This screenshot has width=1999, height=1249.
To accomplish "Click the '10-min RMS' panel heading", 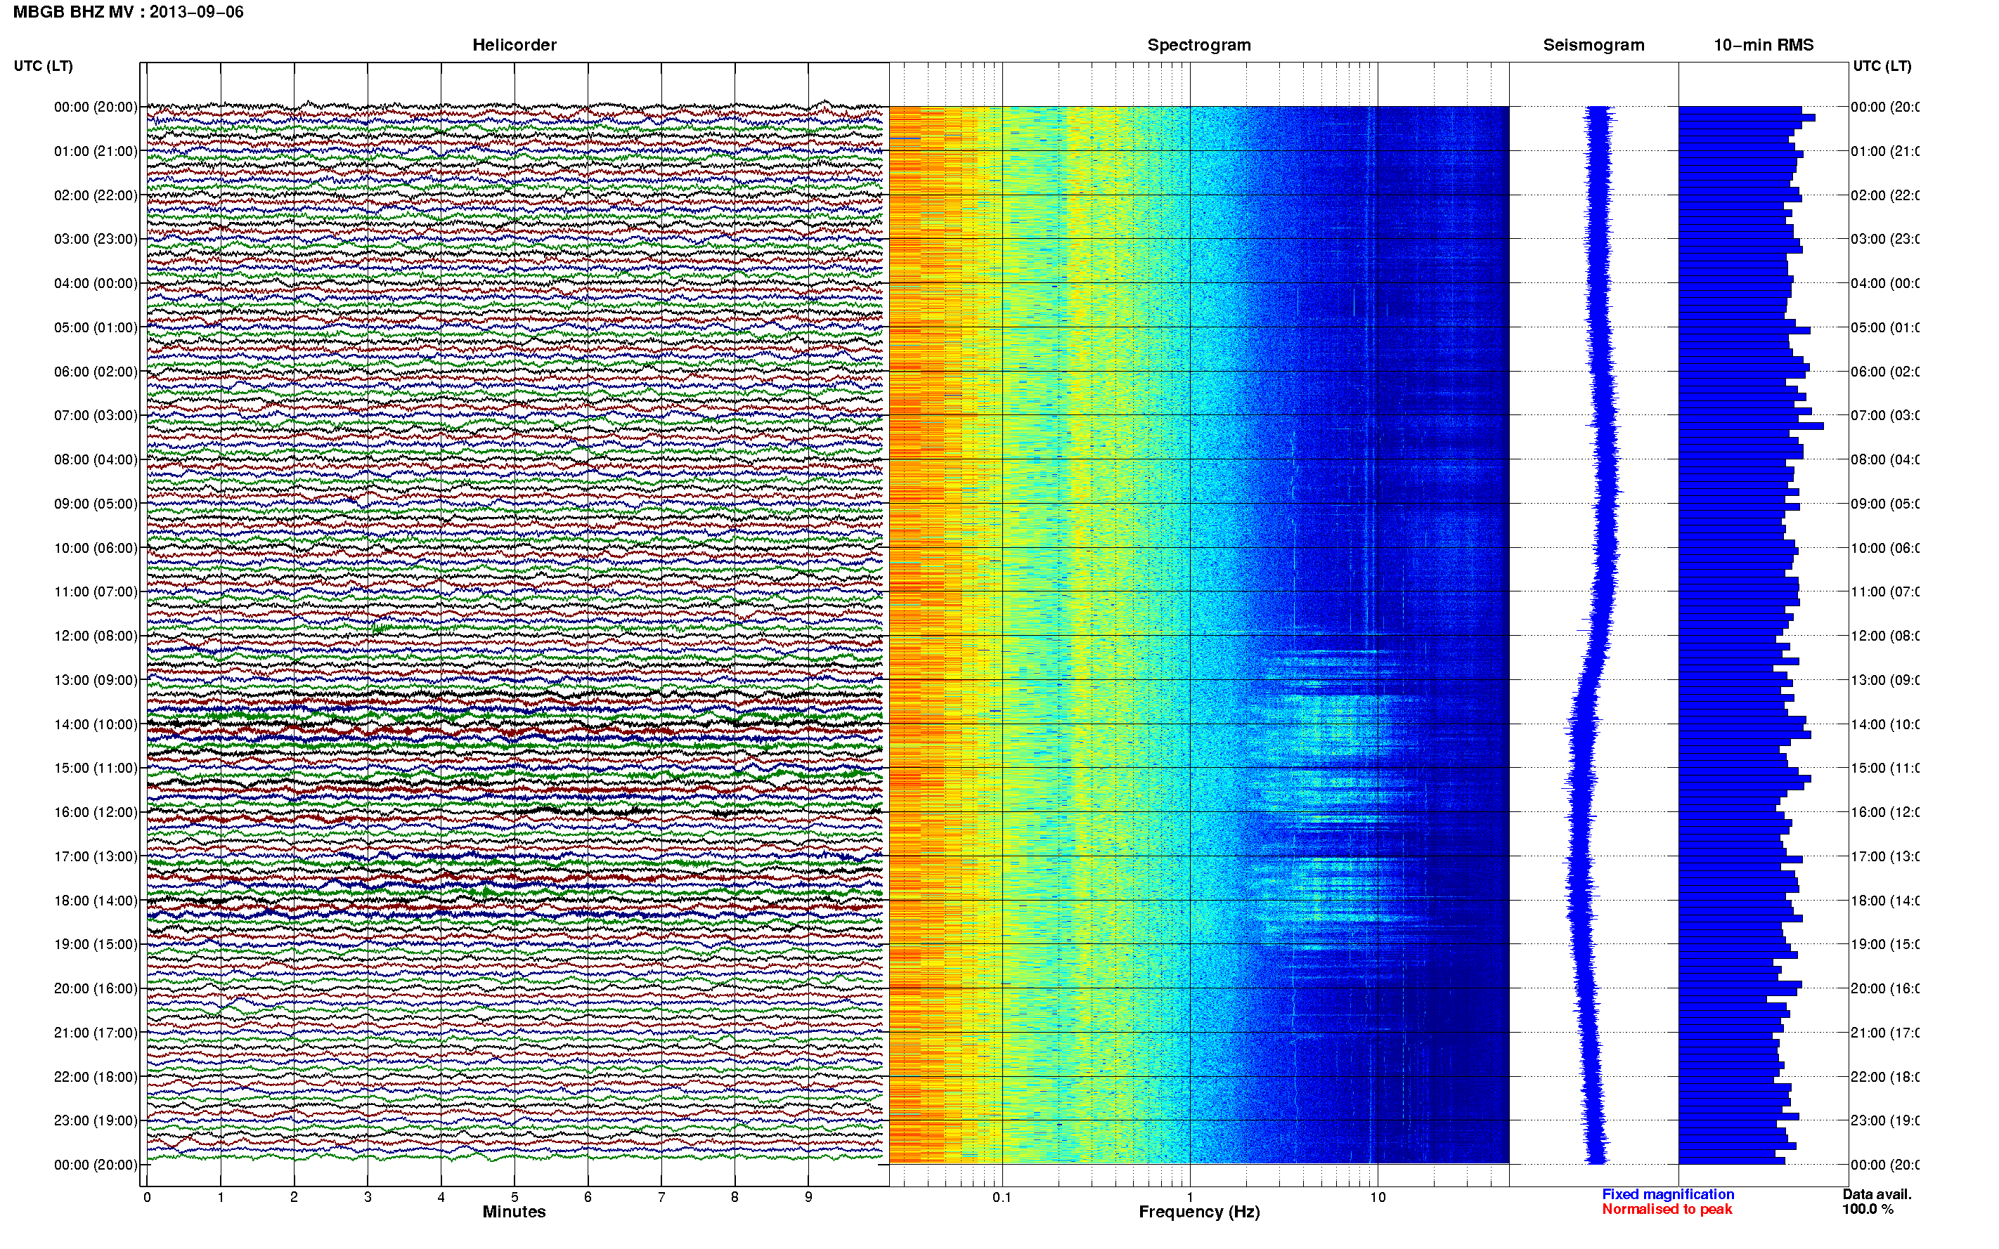I will [x=1764, y=46].
